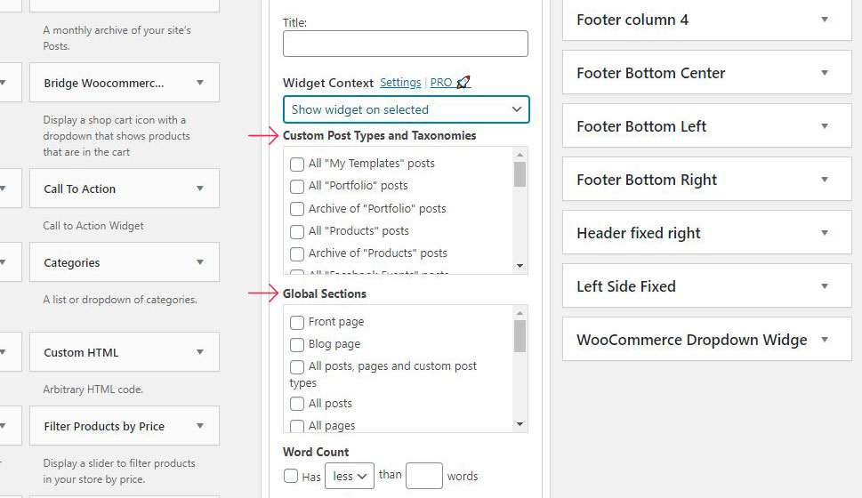The width and height of the screenshot is (862, 498).
Task: Open the Show widget on selected dropdown
Action: pyautogui.click(x=406, y=109)
